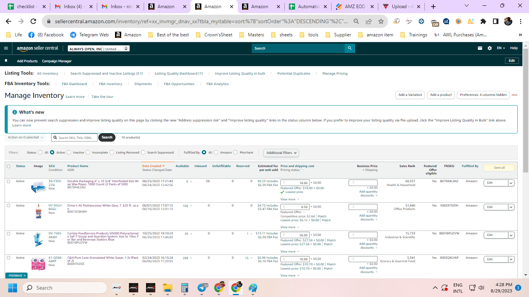
Task: Open the Paint app from the taskbar
Action: (x=253, y=288)
